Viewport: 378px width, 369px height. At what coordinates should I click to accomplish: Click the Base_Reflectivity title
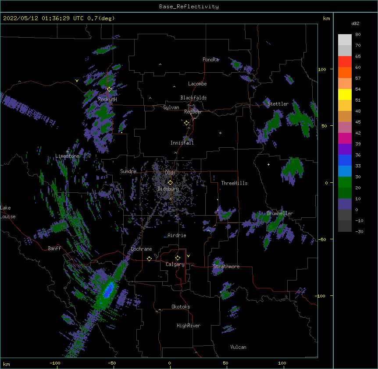[189, 7]
